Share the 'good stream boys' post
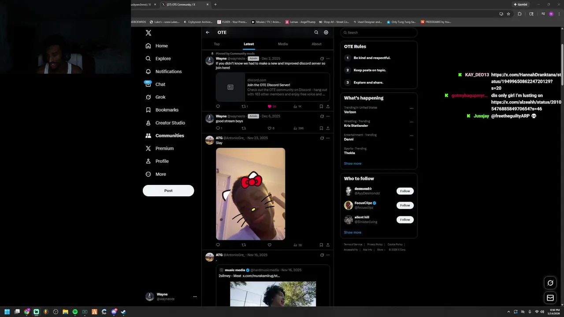This screenshot has height=317, width=564. click(x=327, y=128)
